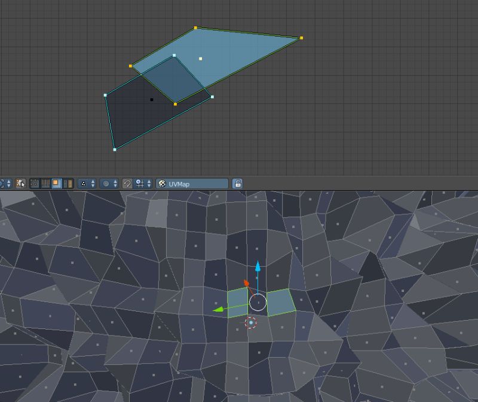Toggle UV sync selection cursor icon
This screenshot has height=402, width=478.
[x=19, y=182]
